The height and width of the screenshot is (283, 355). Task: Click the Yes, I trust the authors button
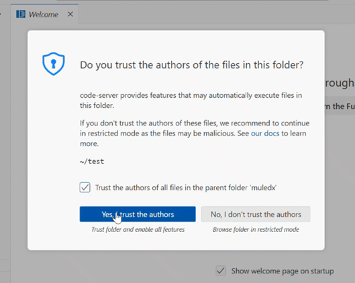138,214
